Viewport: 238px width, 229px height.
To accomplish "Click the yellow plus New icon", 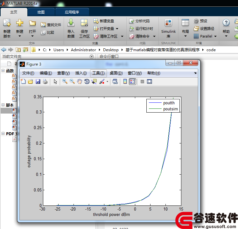I will click(20, 23).
